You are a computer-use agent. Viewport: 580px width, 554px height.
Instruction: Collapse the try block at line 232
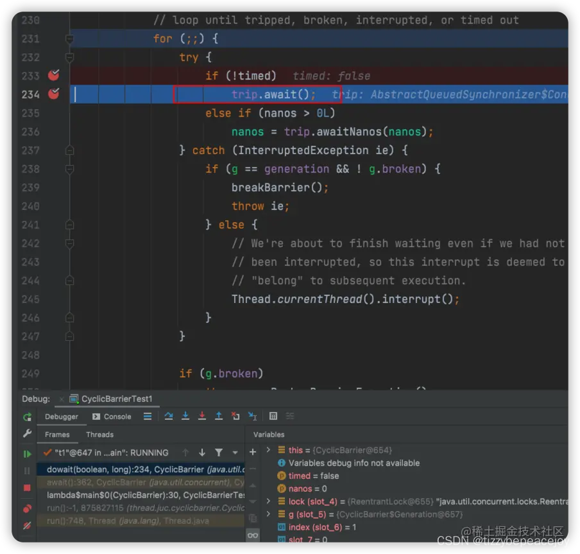(x=69, y=57)
